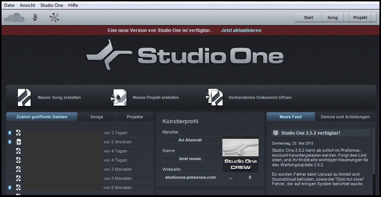The image size is (381, 197).
Task: Switch to the Projekt page
Action: pyautogui.click(x=360, y=17)
